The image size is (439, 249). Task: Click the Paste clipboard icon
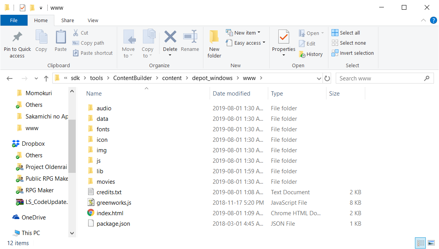click(61, 37)
